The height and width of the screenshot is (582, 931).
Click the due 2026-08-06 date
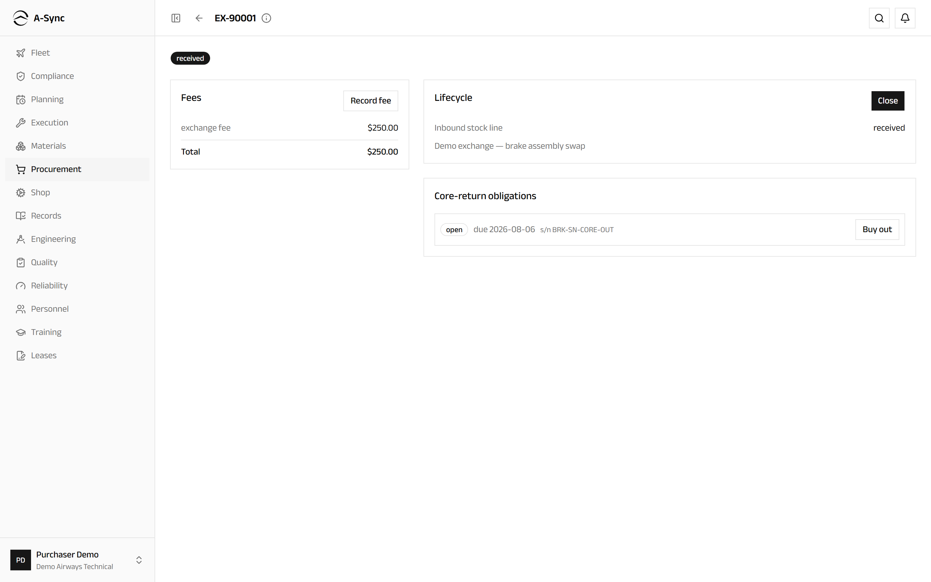tap(504, 230)
